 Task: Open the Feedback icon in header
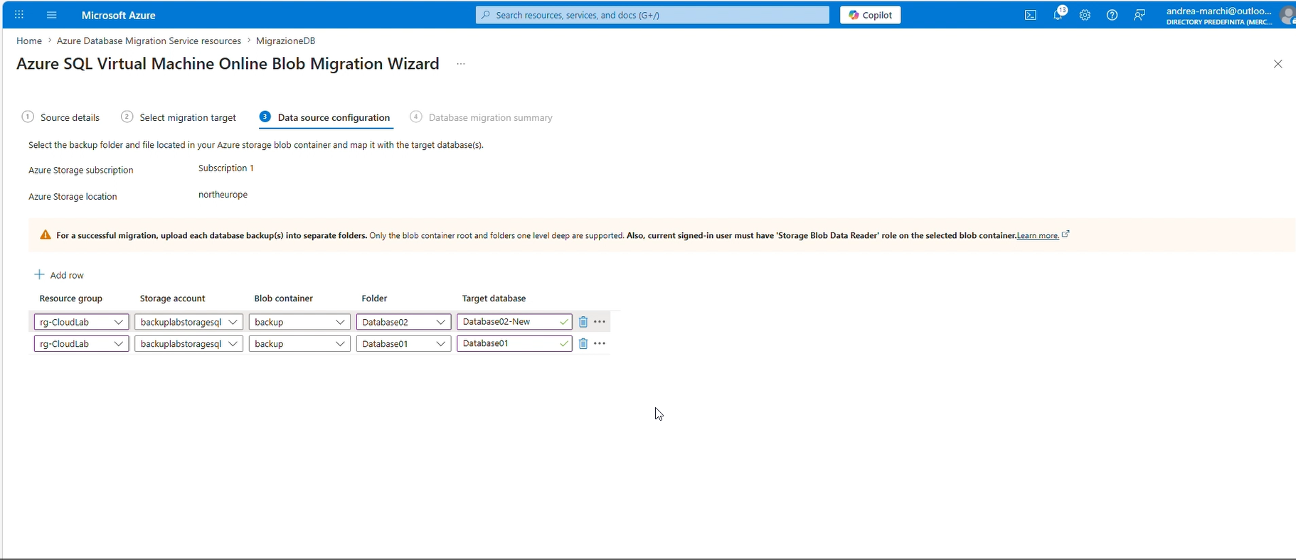pos(1140,15)
